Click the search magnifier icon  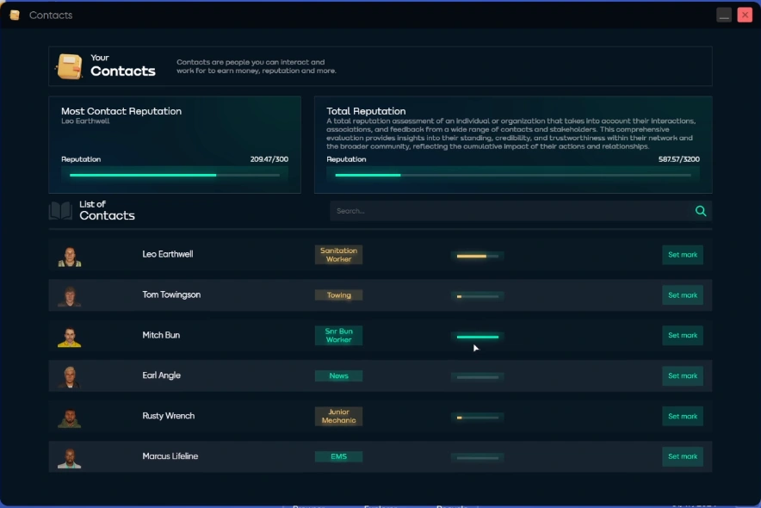(701, 211)
